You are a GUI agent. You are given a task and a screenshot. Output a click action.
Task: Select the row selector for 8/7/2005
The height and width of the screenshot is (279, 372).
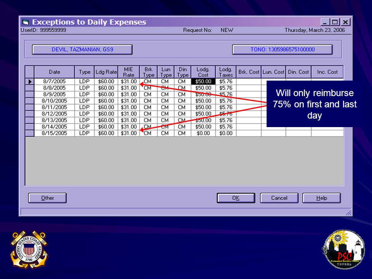tap(30, 82)
